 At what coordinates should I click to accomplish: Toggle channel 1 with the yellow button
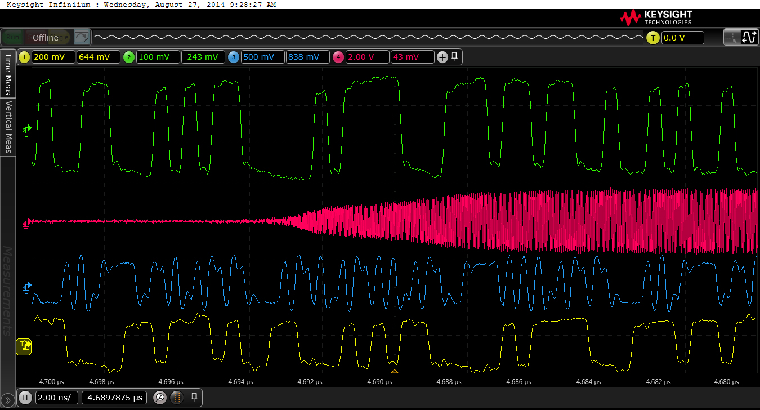[x=24, y=57]
